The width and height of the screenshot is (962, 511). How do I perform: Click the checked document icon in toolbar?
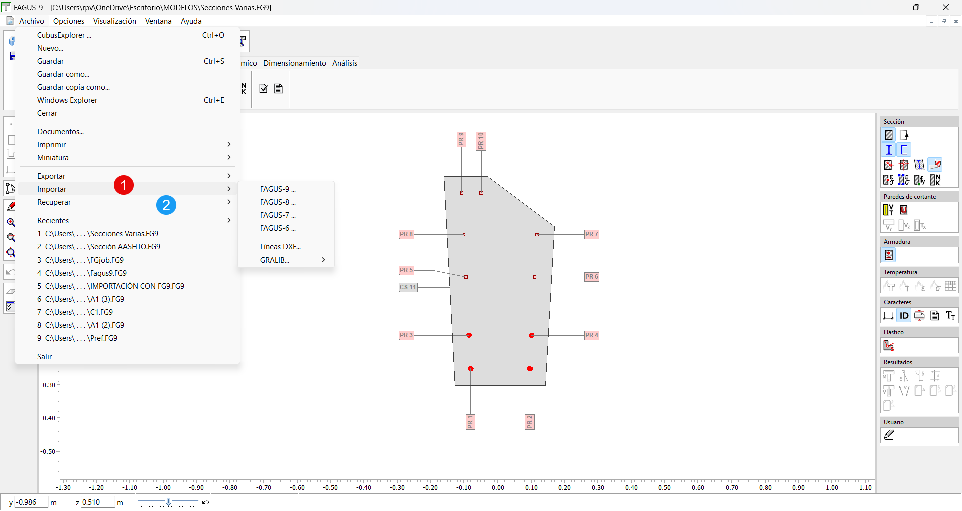point(263,89)
